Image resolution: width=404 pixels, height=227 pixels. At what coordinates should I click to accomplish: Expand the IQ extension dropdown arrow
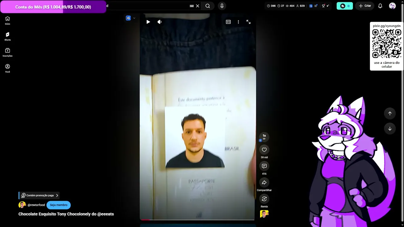pos(134,18)
